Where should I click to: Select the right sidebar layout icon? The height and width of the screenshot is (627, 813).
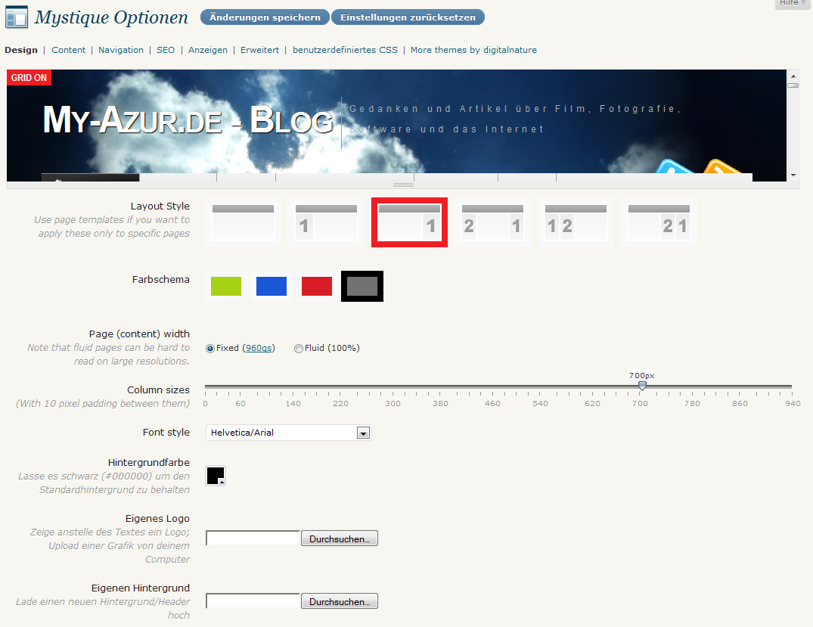pos(409,222)
